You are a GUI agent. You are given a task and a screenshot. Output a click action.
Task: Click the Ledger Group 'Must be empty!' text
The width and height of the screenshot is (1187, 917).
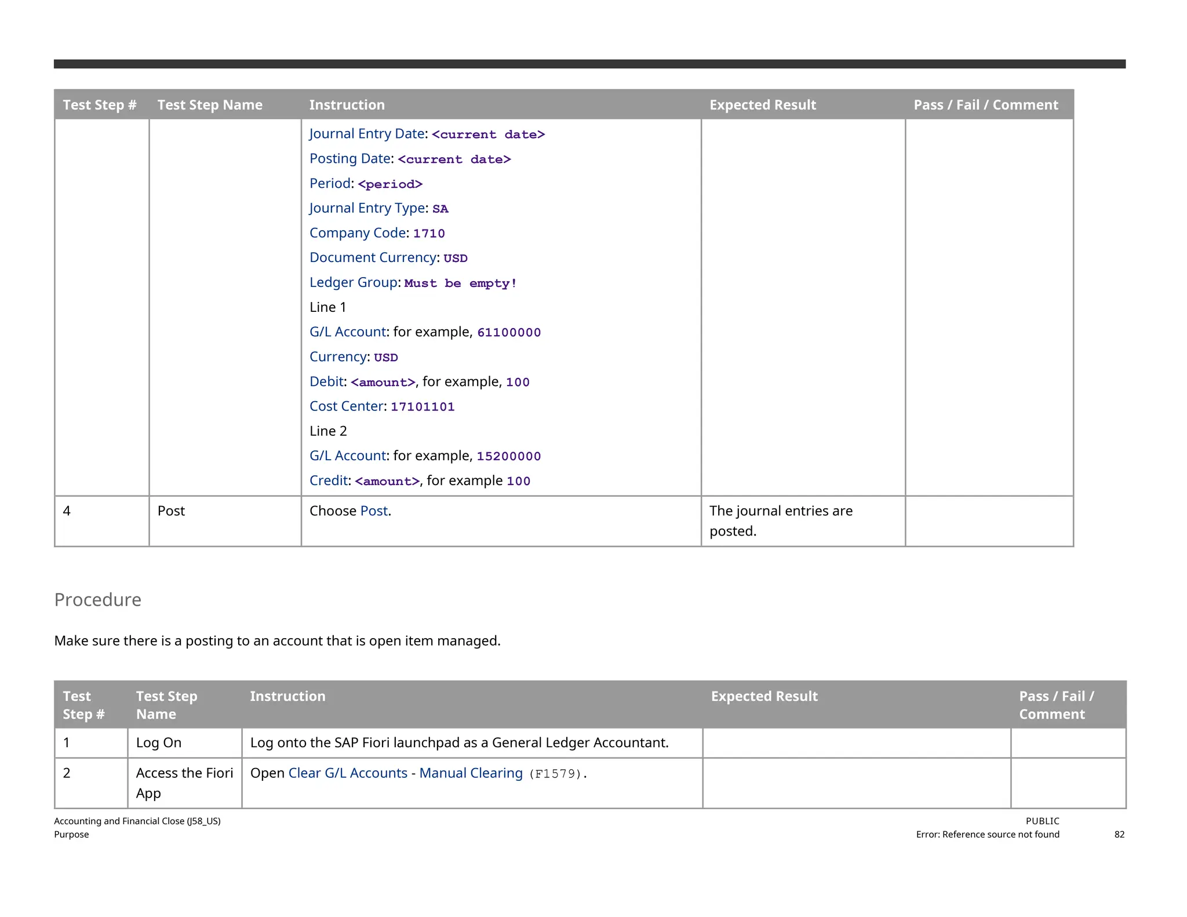pyautogui.click(x=460, y=283)
